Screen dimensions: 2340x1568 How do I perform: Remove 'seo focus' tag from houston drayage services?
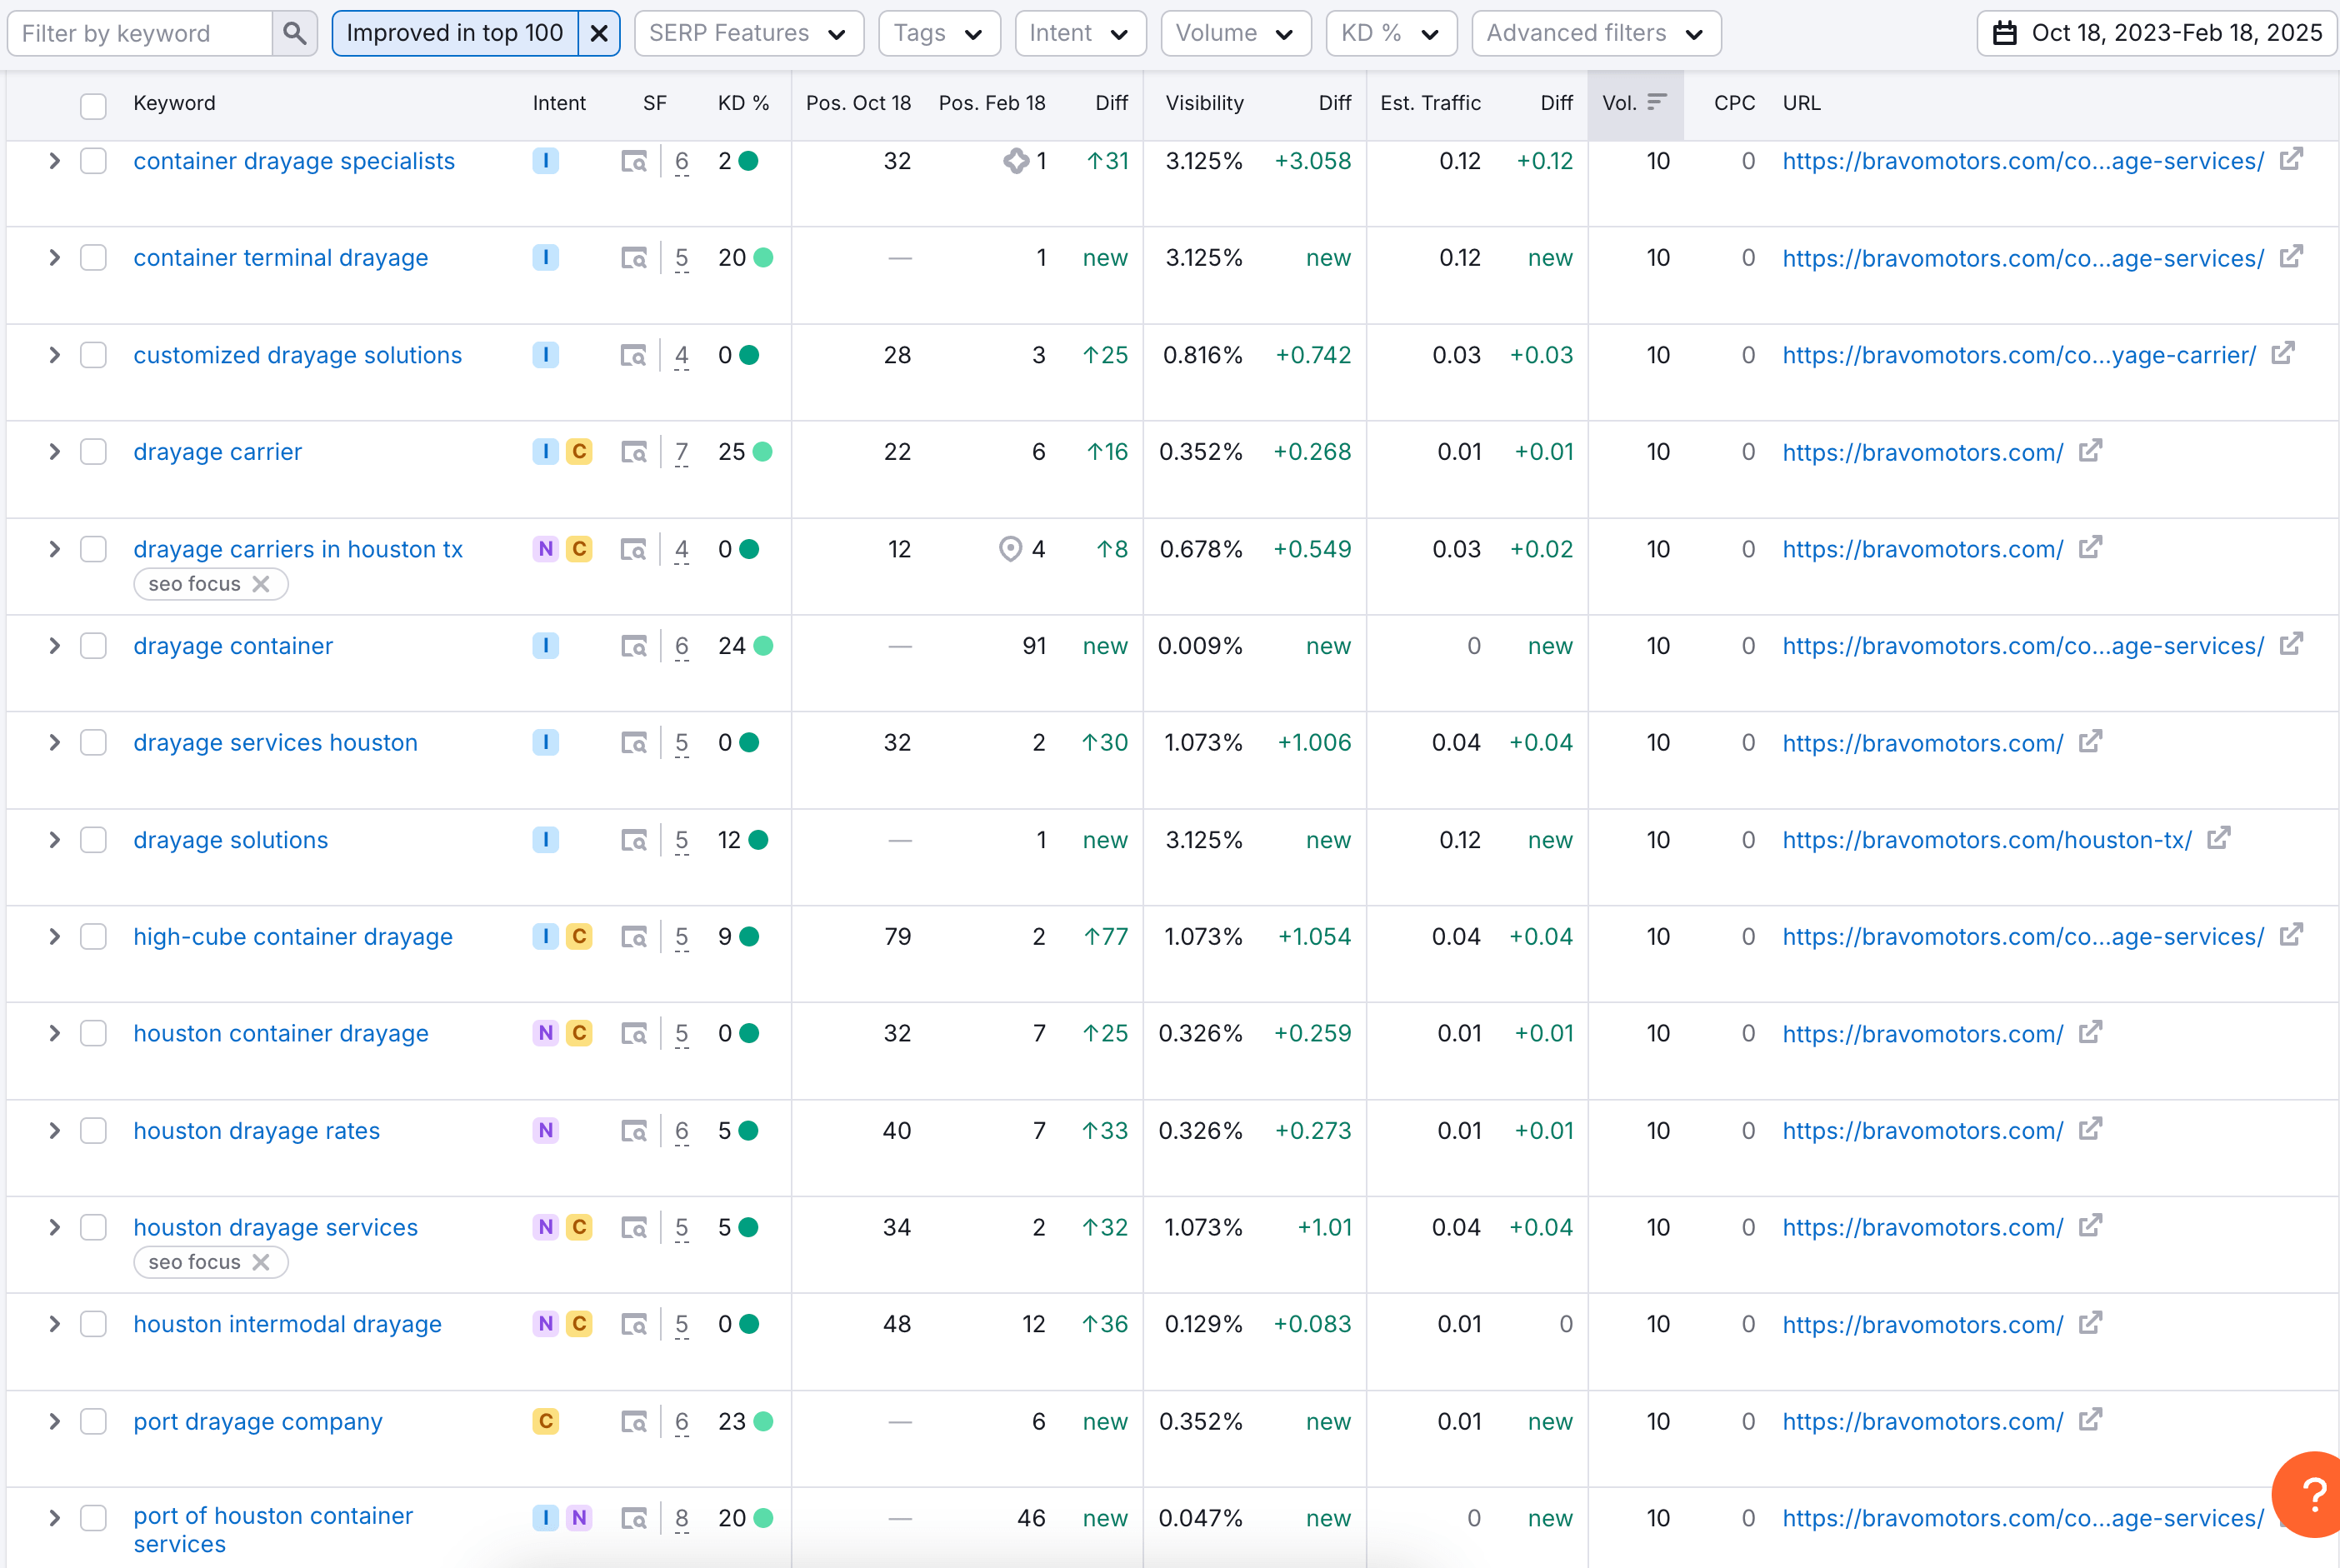point(261,1262)
